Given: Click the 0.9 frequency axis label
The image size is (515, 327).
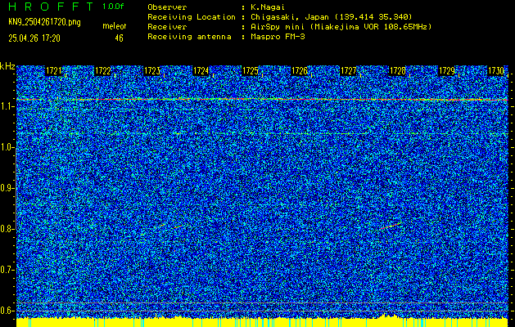Looking at the screenshot, I should click(x=7, y=188).
